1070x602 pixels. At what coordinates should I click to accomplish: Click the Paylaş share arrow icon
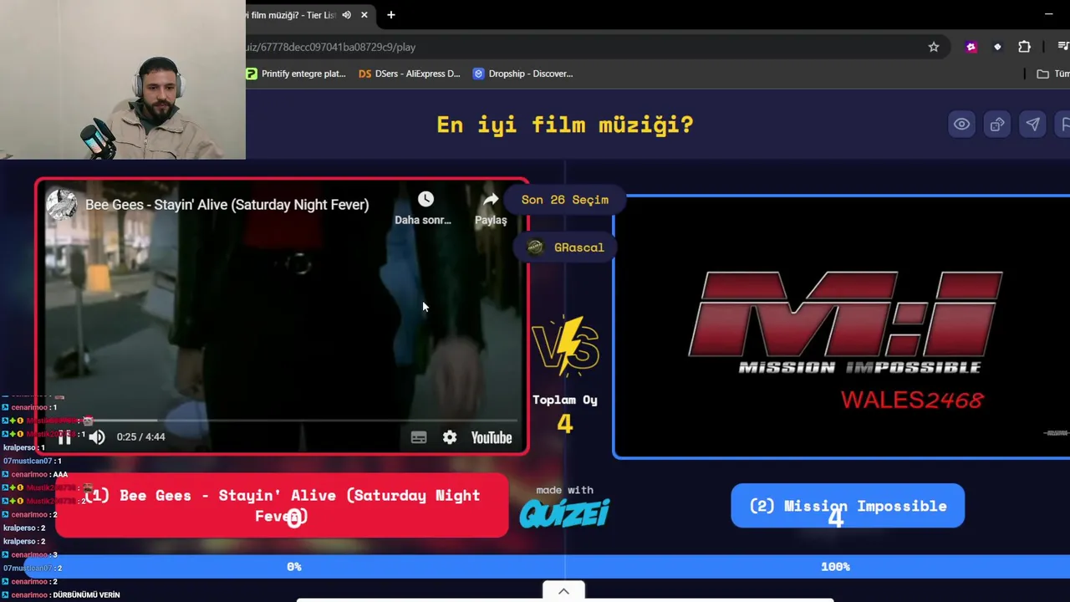pyautogui.click(x=491, y=199)
